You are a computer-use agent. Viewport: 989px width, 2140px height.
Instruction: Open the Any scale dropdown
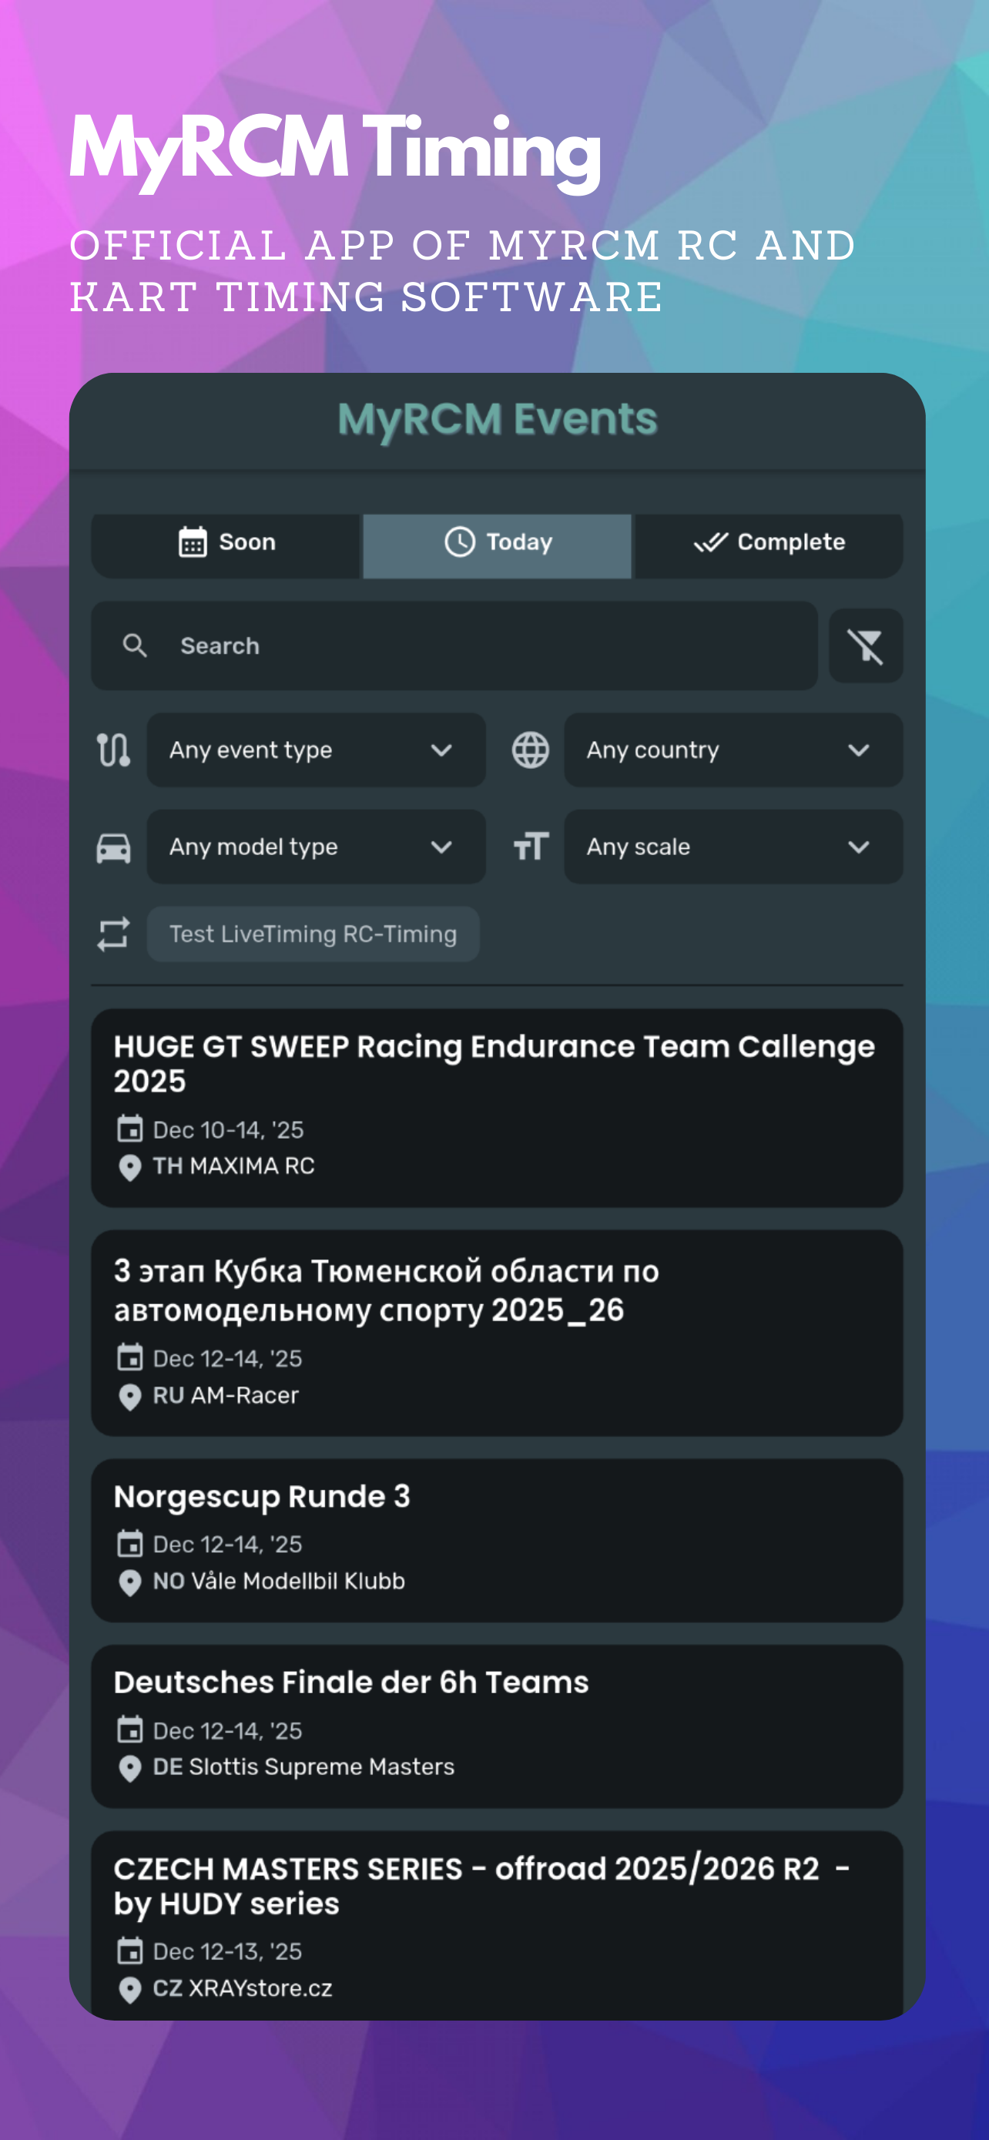tap(733, 847)
